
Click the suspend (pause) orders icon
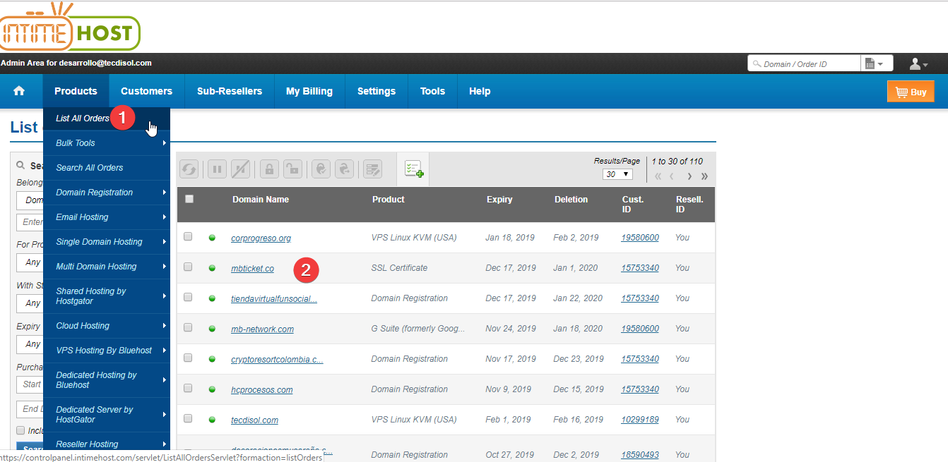click(217, 169)
